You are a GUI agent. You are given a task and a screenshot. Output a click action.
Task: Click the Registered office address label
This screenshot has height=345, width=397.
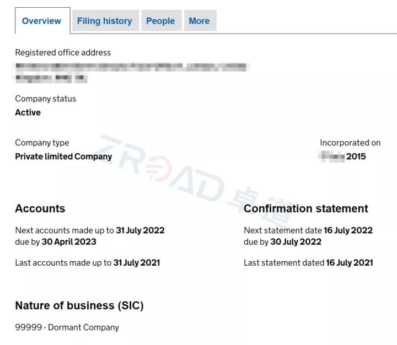pos(63,52)
